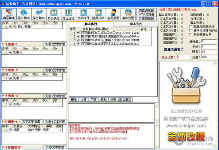Click the 使用帮助 text area
219x150 pixels.
pyautogui.click(x=111, y=136)
